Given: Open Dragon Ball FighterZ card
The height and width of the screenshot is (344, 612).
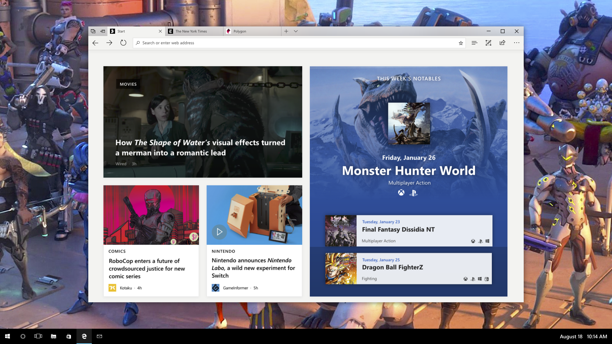Looking at the screenshot, I should click(x=409, y=269).
